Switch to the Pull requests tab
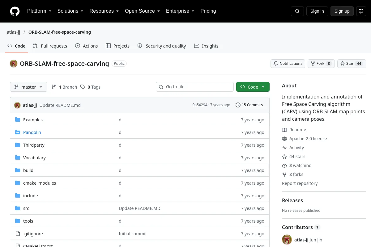Viewport: 371px width, 247px height. (50, 46)
